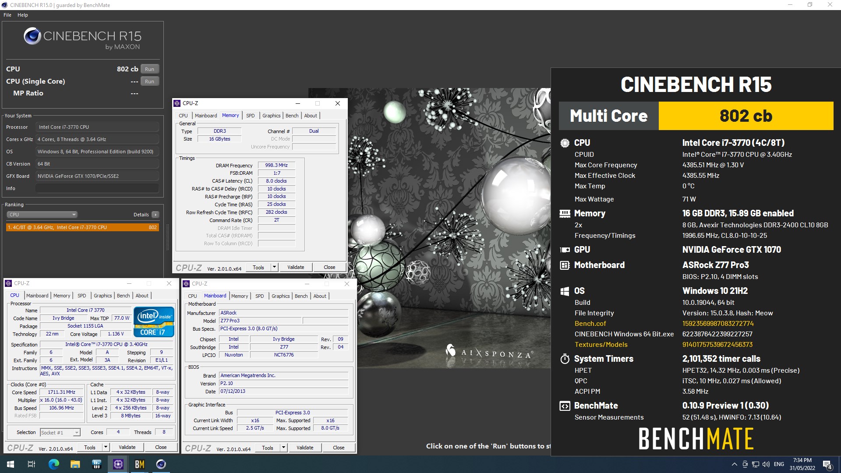This screenshot has height=473, width=841.
Task: Expand Tools dropdown arrow in Memory CPU-Z
Action: 274,267
